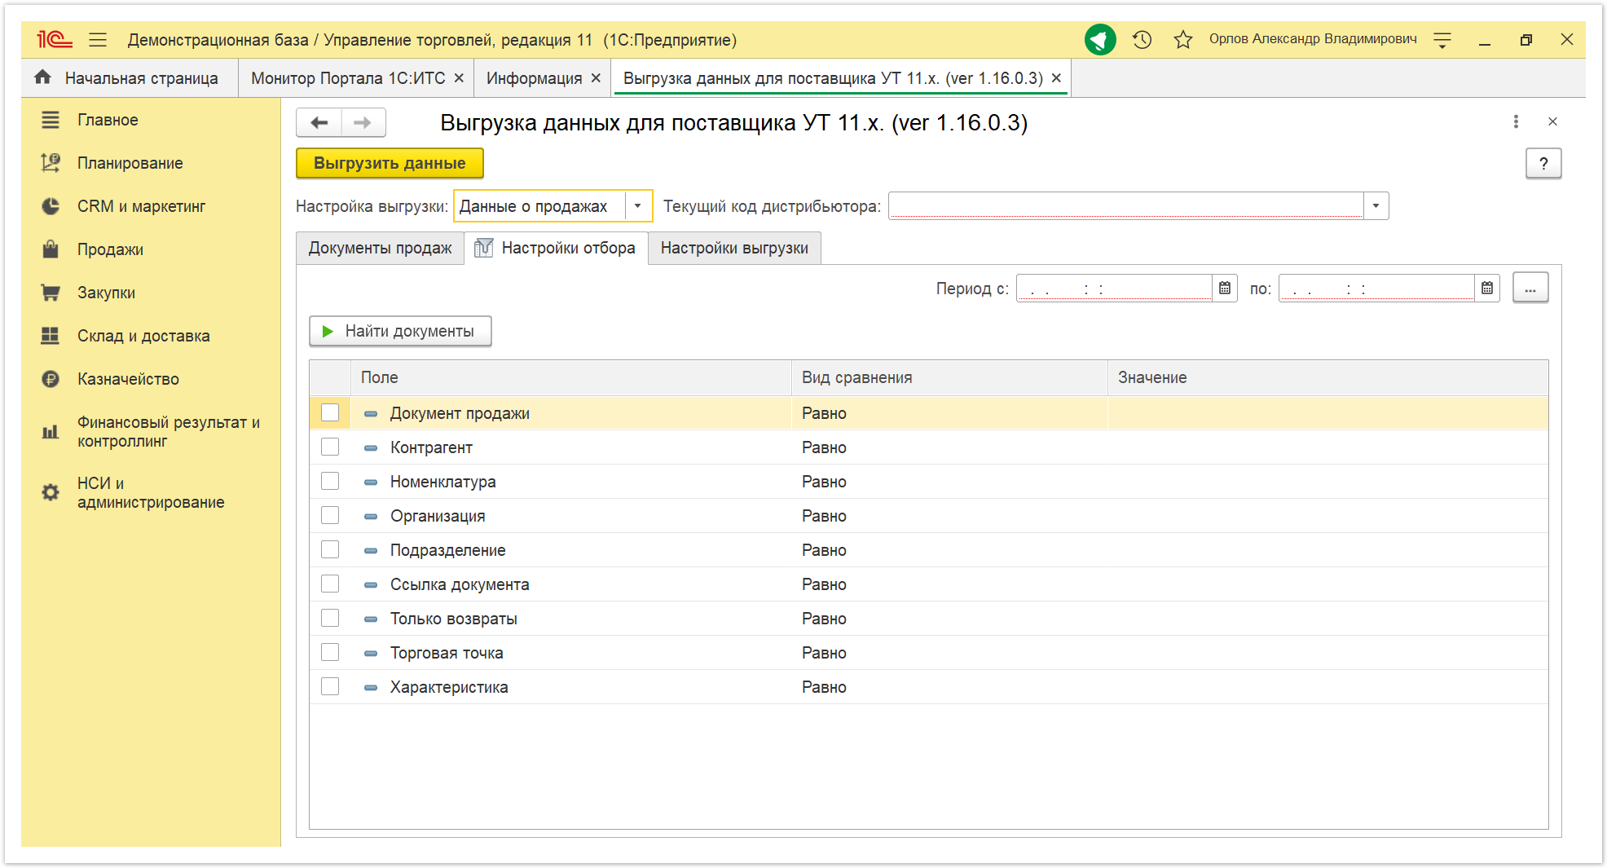The width and height of the screenshot is (1607, 868).
Task: Open the Склад и доставка section
Action: [x=125, y=336]
